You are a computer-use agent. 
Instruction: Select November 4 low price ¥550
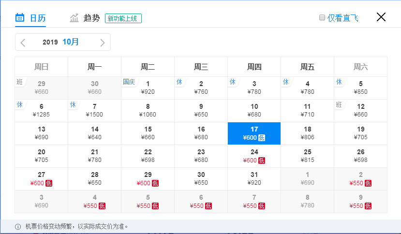(95, 202)
